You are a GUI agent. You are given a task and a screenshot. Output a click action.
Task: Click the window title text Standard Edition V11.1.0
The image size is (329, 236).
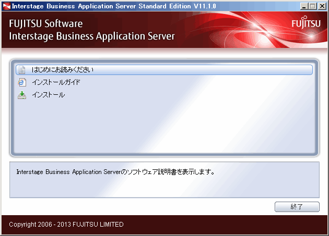point(178,6)
